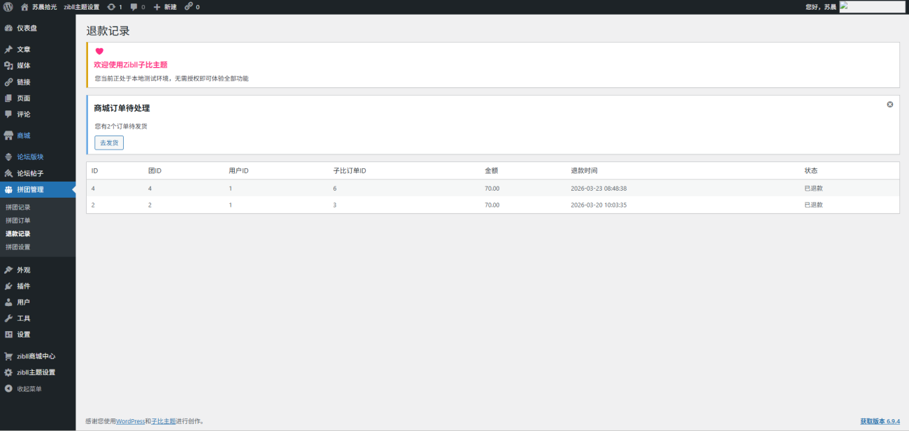Open 仪表盘 dashboard in sidebar
Viewport: 909px width, 431px height.
point(27,28)
